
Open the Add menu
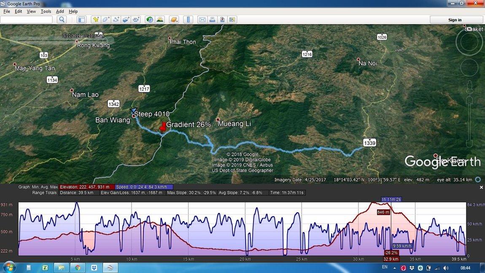(60, 11)
